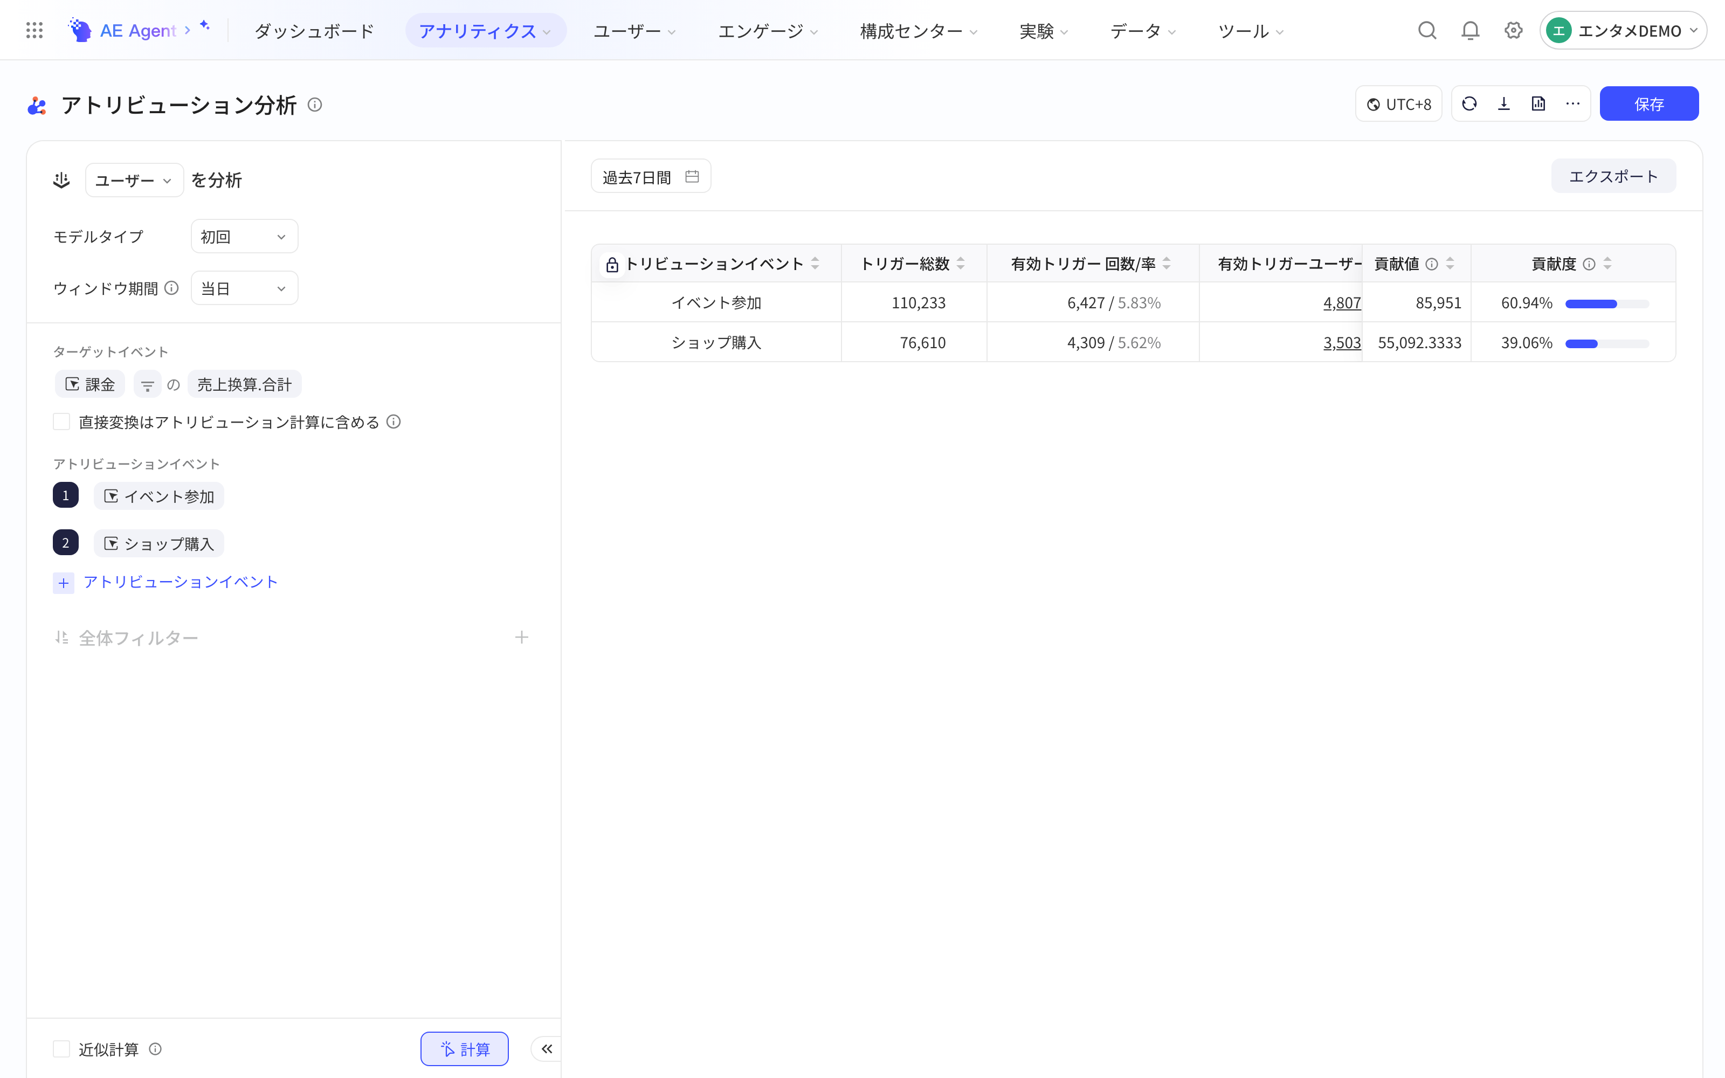Enable the 近似計算 checkbox

pos(62,1049)
